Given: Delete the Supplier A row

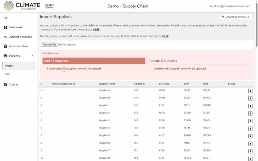Looking at the screenshot, I should [250, 91].
